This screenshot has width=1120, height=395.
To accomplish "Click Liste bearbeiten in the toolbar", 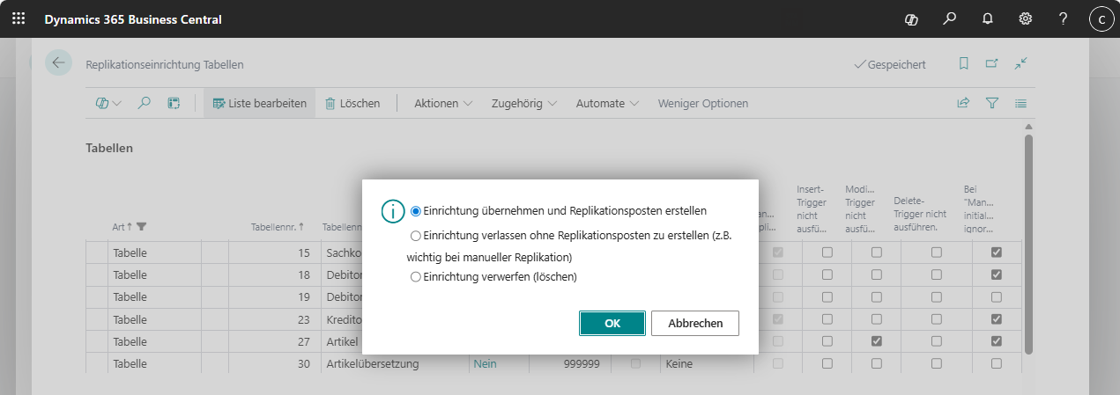I will (x=259, y=103).
